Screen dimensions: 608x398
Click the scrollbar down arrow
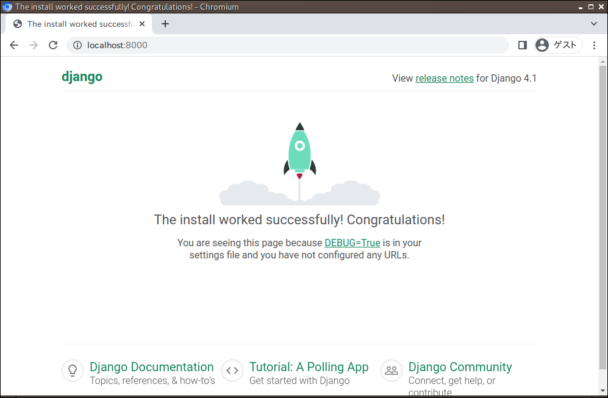click(x=603, y=391)
